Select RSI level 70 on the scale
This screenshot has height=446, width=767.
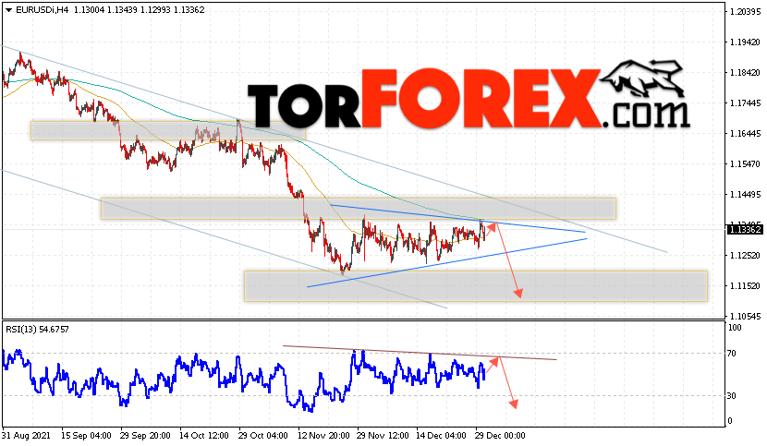click(x=732, y=353)
